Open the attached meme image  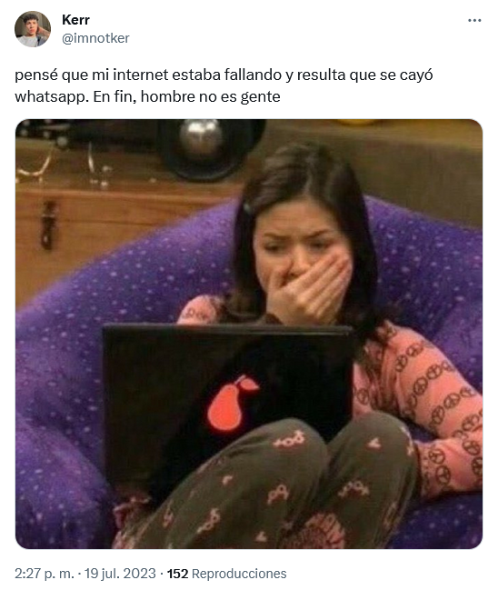pos(249,334)
